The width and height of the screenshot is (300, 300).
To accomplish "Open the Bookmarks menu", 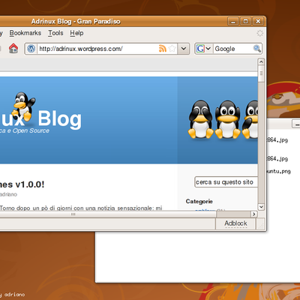I will pos(25,33).
